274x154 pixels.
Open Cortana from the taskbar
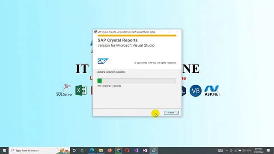pyautogui.click(x=74, y=150)
